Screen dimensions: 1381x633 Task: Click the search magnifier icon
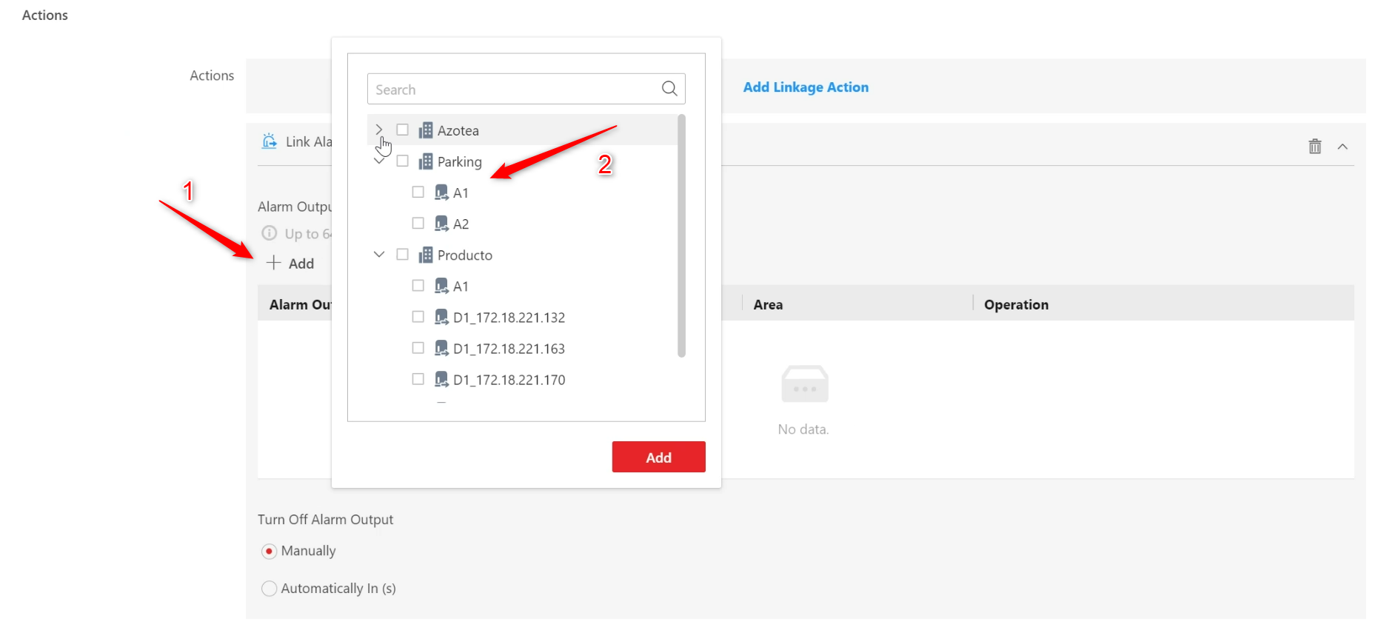pos(669,89)
